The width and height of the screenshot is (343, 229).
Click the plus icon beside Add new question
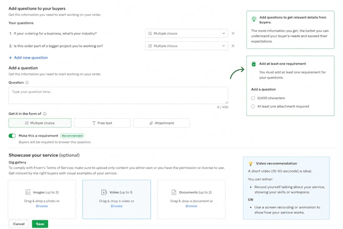[x=10, y=58]
